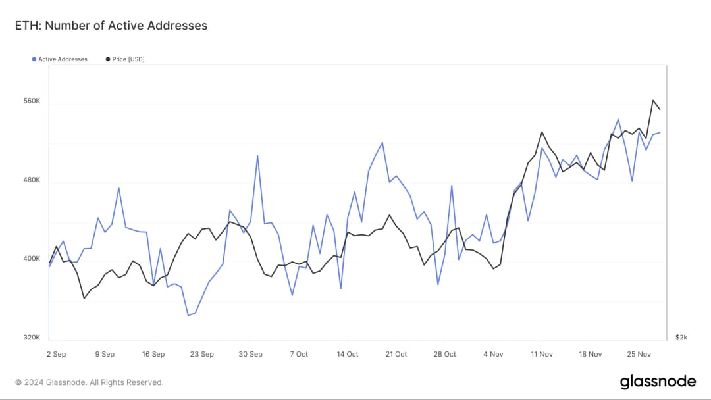The height and width of the screenshot is (400, 711).
Task: Toggle the Active Addresses legend label
Action: coord(63,59)
